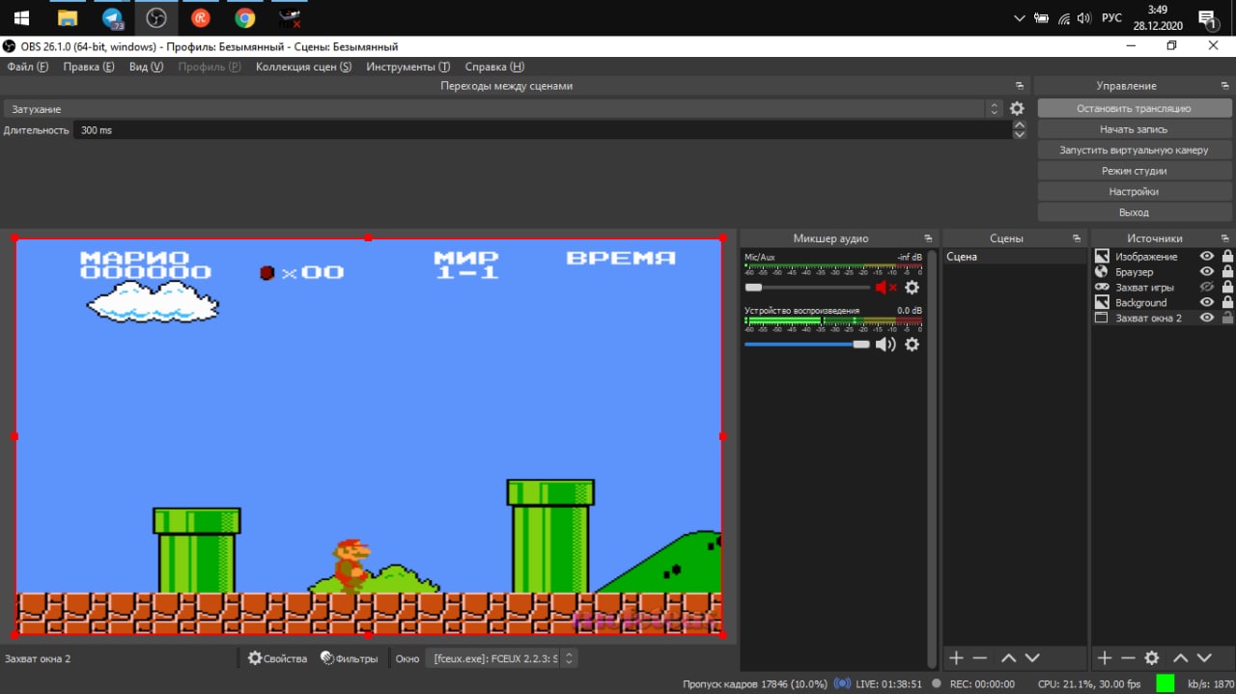Open the Инструменты menu

[x=407, y=67]
